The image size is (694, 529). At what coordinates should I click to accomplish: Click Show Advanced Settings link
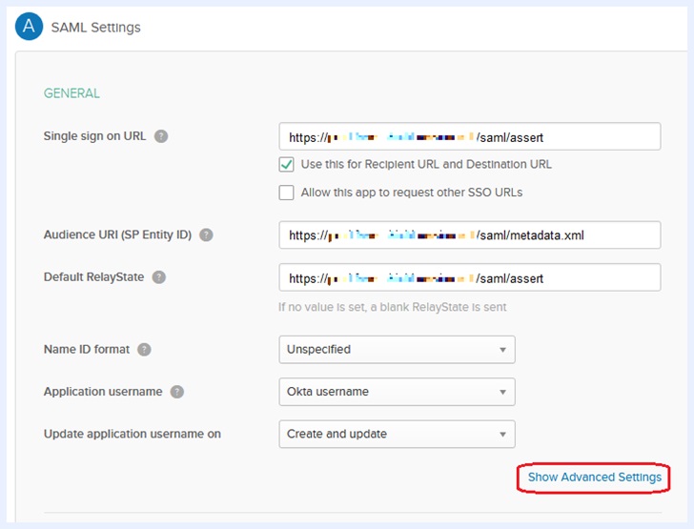(x=594, y=478)
